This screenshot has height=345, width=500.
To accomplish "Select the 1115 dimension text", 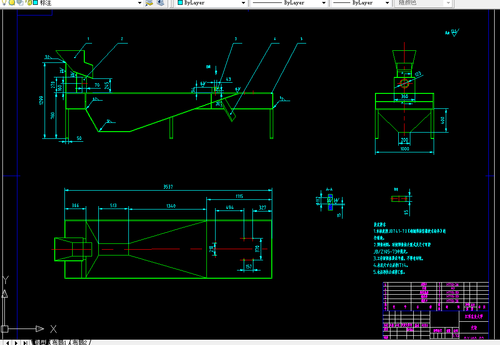I will point(239,196).
